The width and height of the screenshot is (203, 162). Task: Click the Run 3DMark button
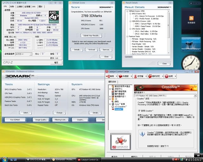point(15,120)
